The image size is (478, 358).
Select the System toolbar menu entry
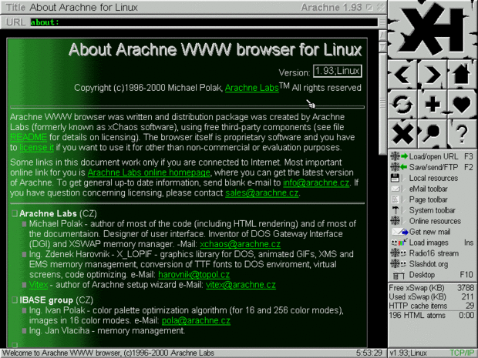432,210
